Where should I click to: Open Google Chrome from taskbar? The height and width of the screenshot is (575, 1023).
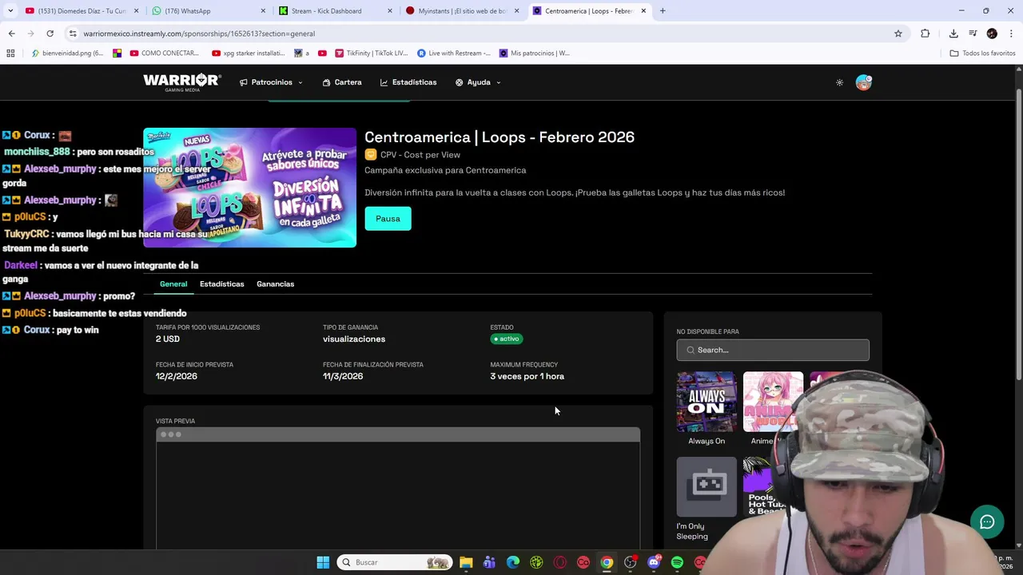click(x=607, y=562)
